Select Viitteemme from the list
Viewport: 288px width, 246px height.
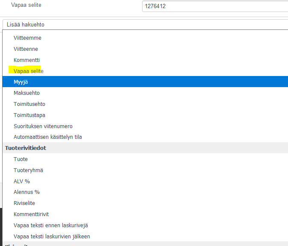click(x=27, y=38)
